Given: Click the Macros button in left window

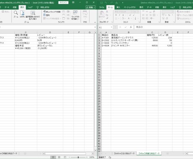Looking at the screenshot, I should [85, 15].
